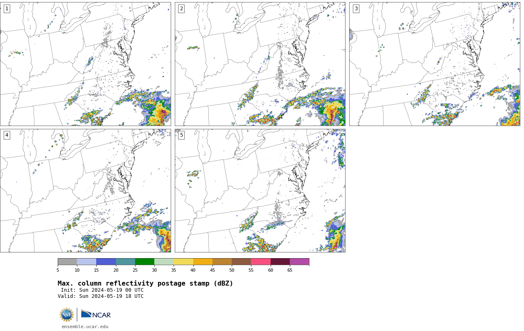Click the yellow 35-40 dBZ swatch
Screen dimensions: 524x331
coord(183,262)
